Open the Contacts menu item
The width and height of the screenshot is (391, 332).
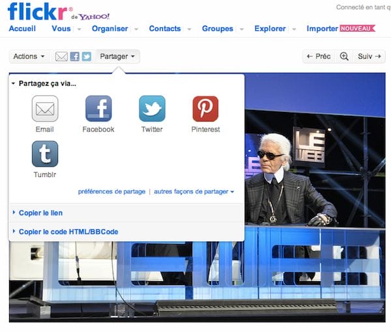(165, 29)
